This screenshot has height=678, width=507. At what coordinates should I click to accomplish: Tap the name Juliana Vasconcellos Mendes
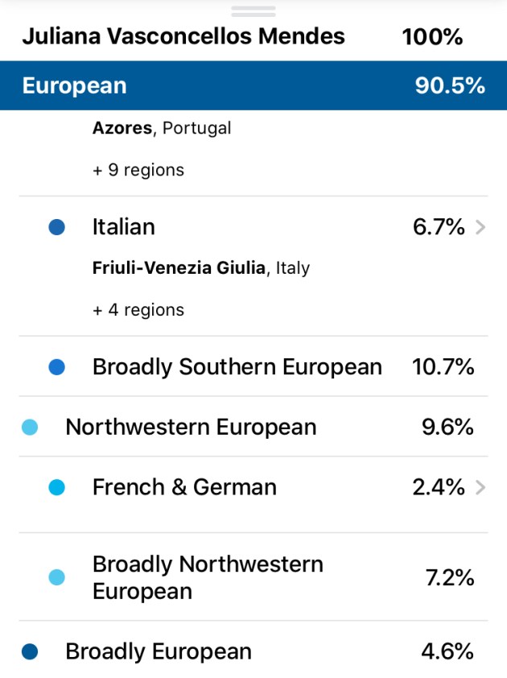pyautogui.click(x=183, y=36)
